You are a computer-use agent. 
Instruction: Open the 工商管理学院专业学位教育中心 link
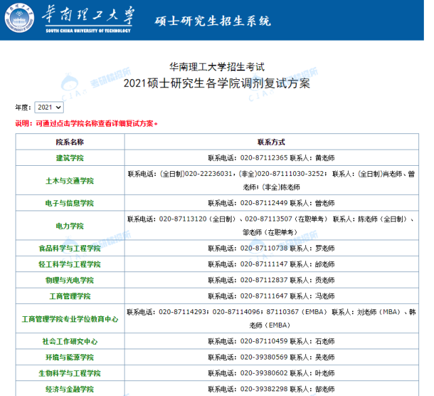point(70,319)
